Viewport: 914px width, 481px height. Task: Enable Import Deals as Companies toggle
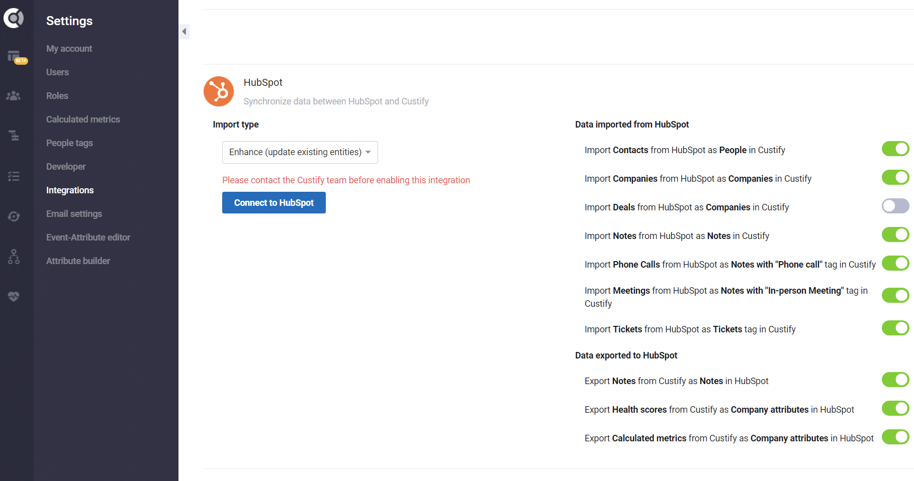pos(895,206)
